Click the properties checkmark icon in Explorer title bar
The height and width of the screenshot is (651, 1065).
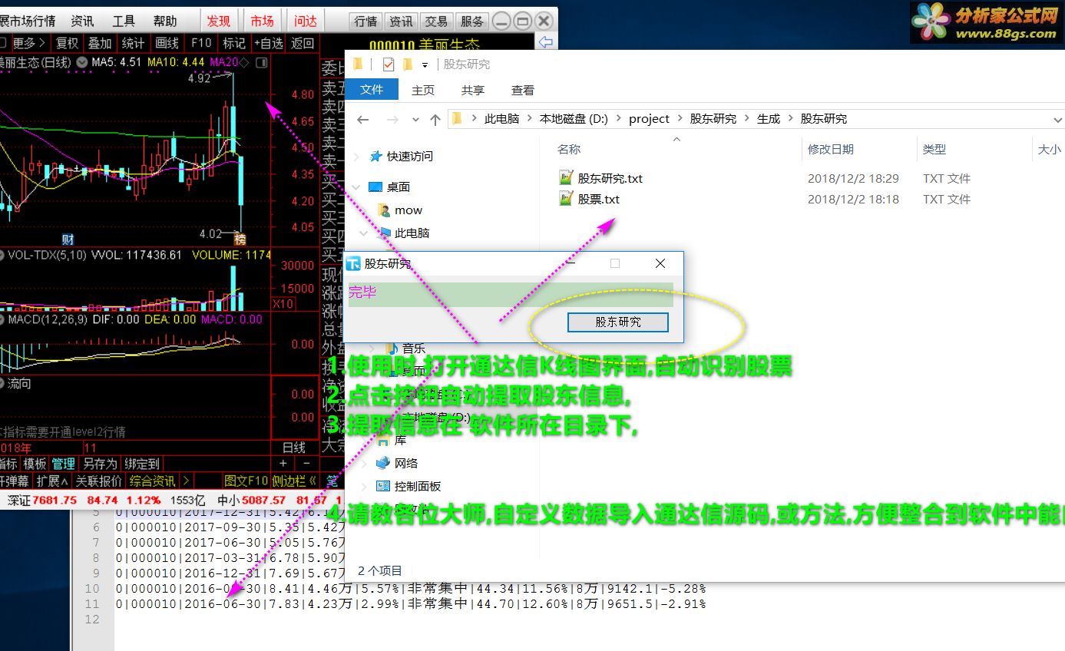click(x=388, y=64)
